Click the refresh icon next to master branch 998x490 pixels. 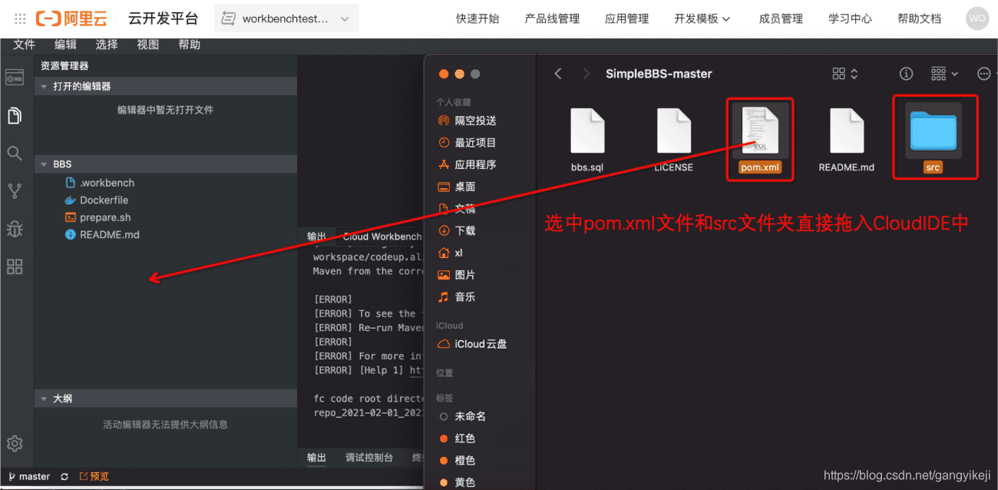[x=64, y=476]
